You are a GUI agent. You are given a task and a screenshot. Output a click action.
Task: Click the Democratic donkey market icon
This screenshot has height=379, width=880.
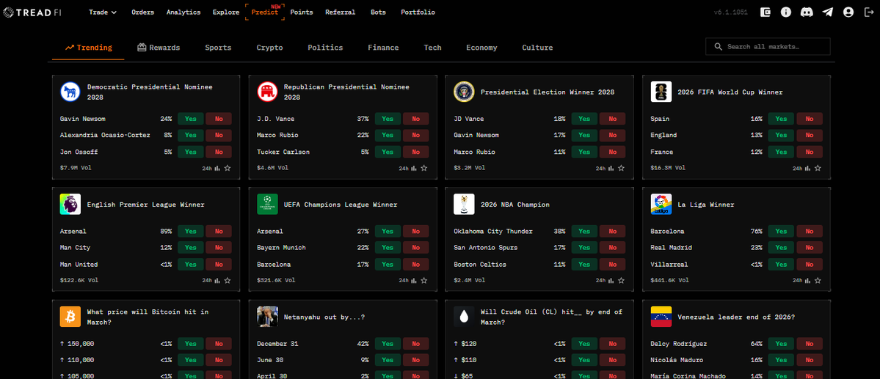pyautogui.click(x=70, y=92)
